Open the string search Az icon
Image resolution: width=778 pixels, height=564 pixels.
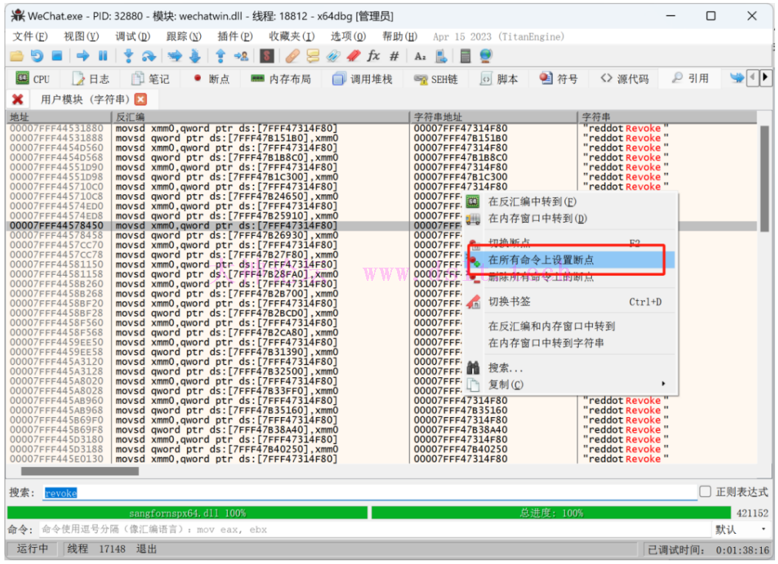(420, 57)
